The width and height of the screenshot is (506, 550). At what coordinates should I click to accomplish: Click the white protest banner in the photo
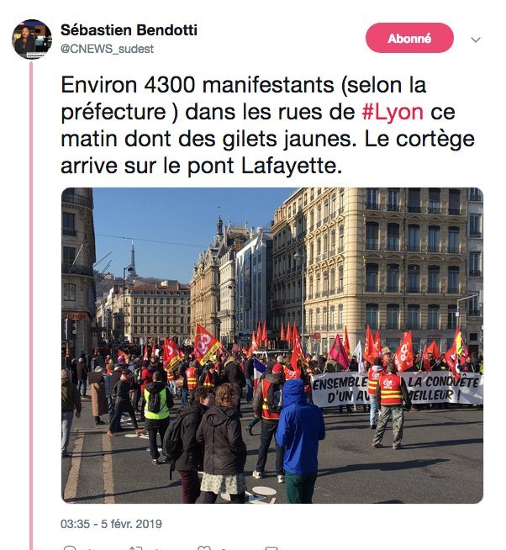click(396, 389)
